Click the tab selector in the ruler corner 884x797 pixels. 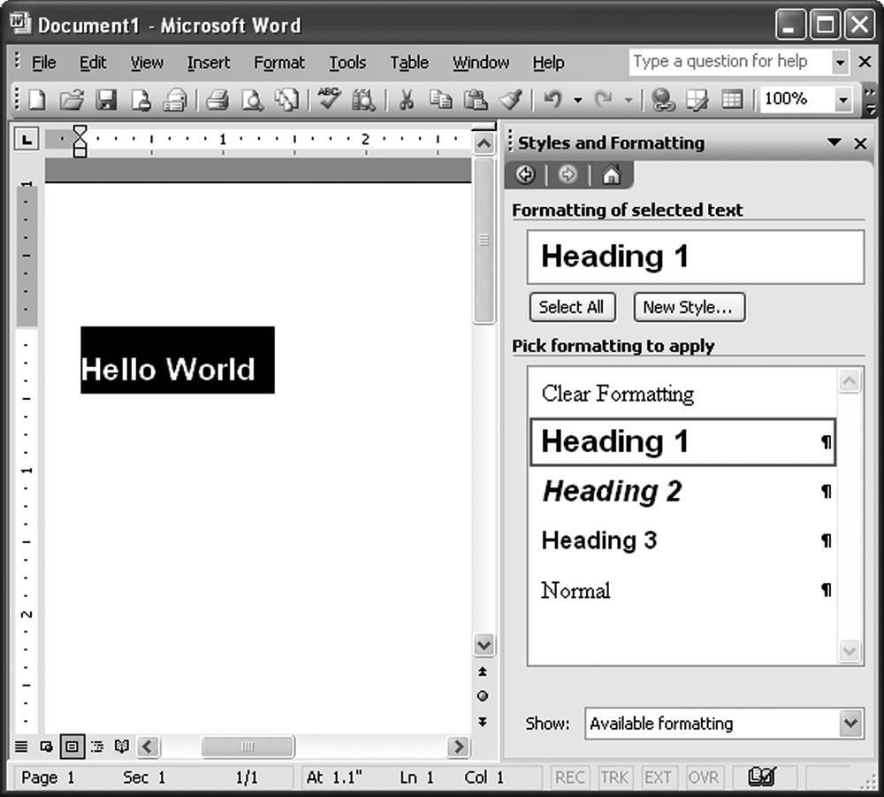pyautogui.click(x=27, y=139)
